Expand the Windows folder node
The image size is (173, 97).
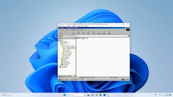point(62,57)
